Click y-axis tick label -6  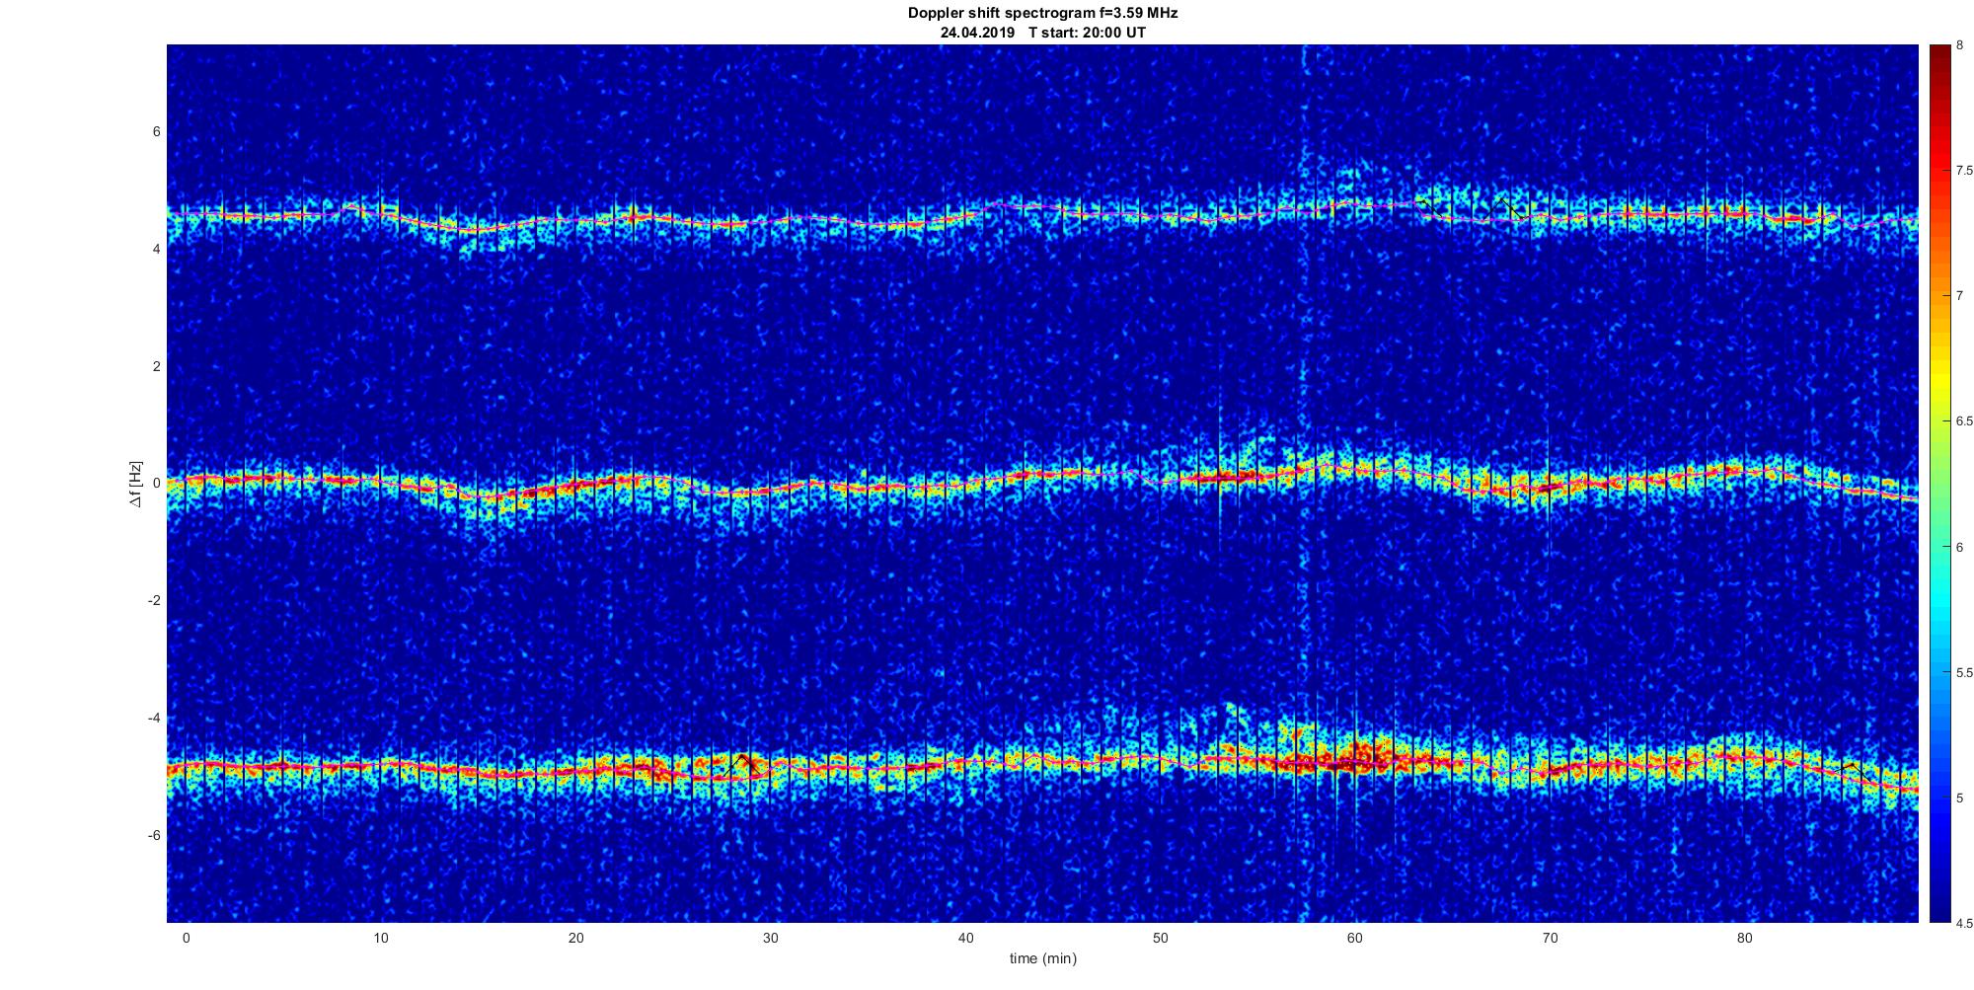[154, 836]
